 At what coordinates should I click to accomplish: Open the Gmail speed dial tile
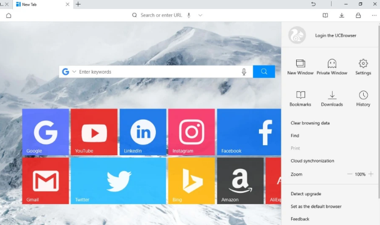[46, 181]
